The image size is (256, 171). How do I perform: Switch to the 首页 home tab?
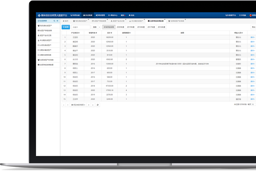tap(66, 21)
